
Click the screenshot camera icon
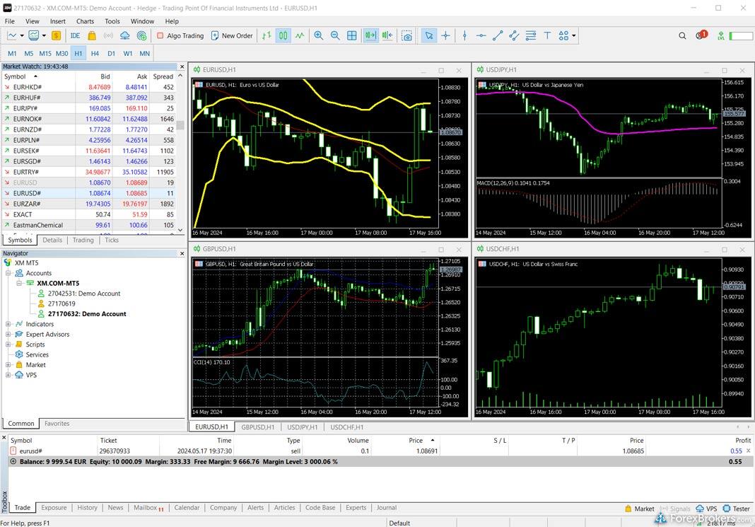pos(406,35)
